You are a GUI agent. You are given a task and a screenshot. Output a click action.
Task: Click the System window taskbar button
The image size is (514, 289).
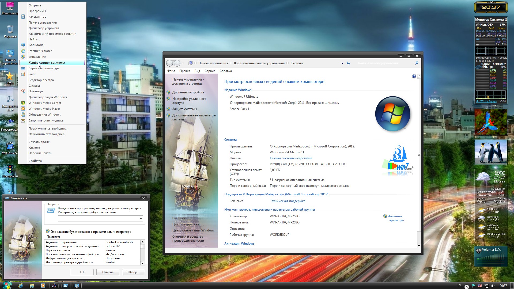[77, 286]
